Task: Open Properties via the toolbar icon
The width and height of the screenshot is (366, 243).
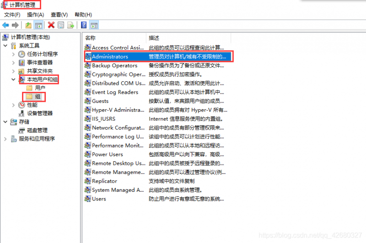Action: (61, 25)
